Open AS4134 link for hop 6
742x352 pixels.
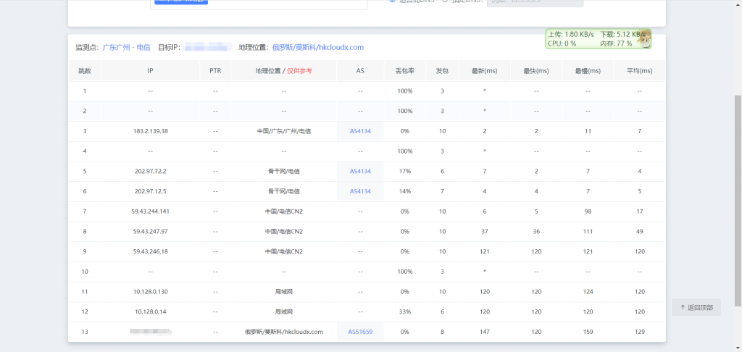point(360,192)
